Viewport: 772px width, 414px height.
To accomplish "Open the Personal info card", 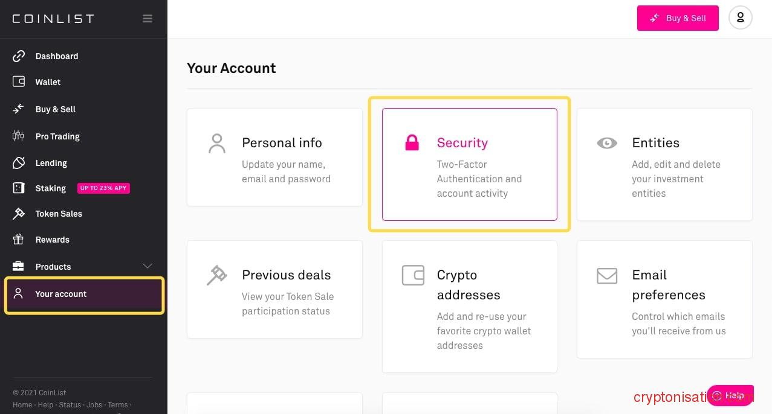I will 274,157.
